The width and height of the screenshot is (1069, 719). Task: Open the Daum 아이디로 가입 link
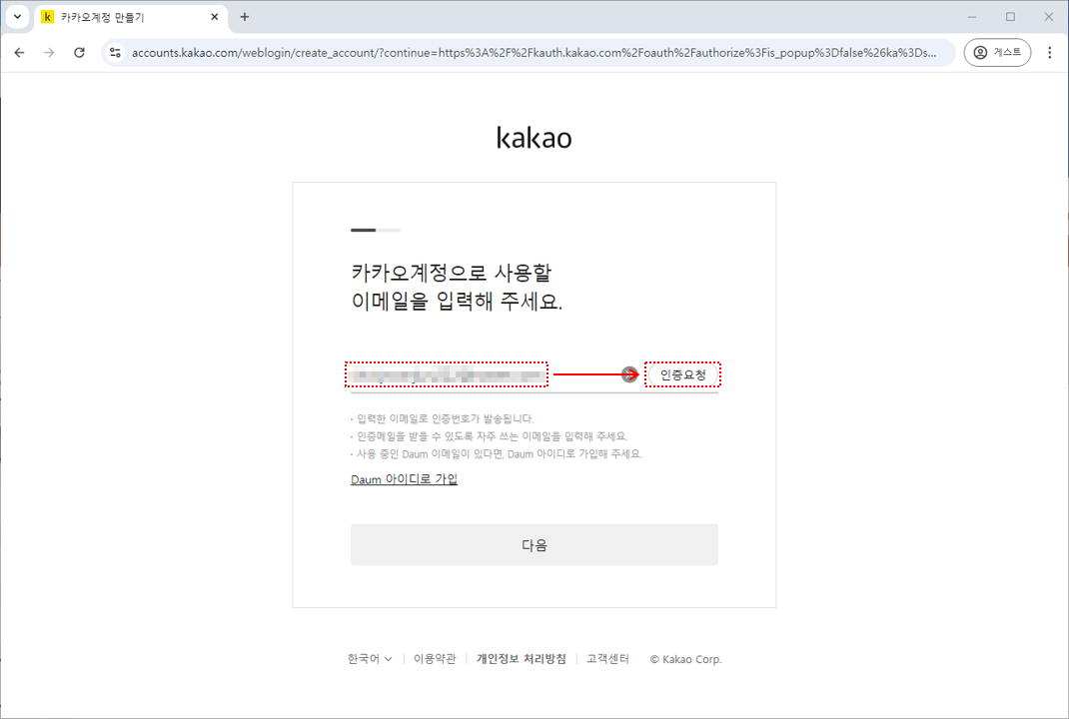pos(404,479)
